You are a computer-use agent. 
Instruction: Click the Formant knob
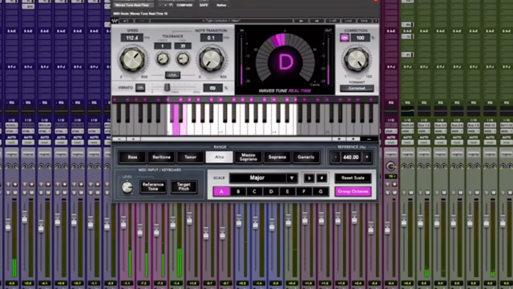tap(357, 59)
